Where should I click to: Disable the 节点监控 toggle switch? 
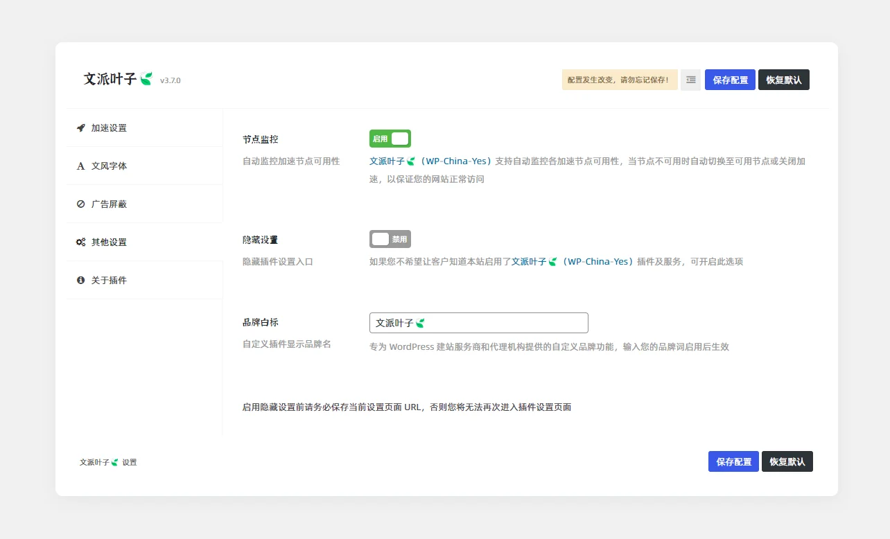390,139
